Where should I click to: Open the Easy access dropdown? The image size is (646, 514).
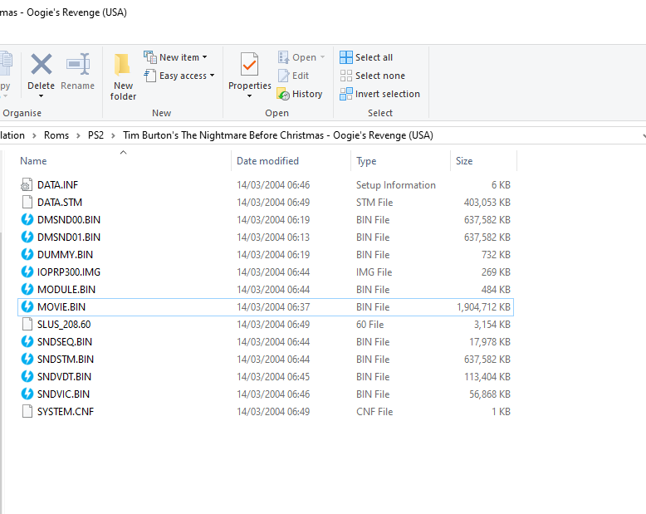pos(212,76)
